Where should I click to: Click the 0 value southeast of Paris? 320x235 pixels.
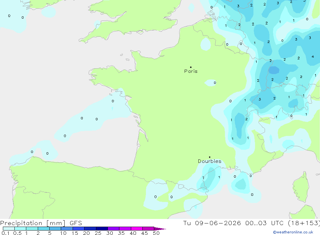[215, 83]
